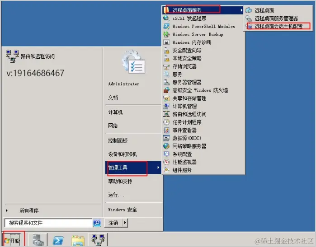Open 服务器管理器 from the 管理工具 menu

(x=203, y=82)
